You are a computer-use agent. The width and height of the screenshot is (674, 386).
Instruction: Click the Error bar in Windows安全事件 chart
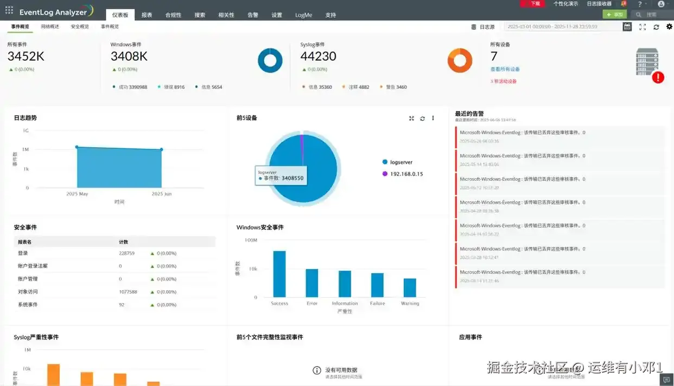pos(312,283)
